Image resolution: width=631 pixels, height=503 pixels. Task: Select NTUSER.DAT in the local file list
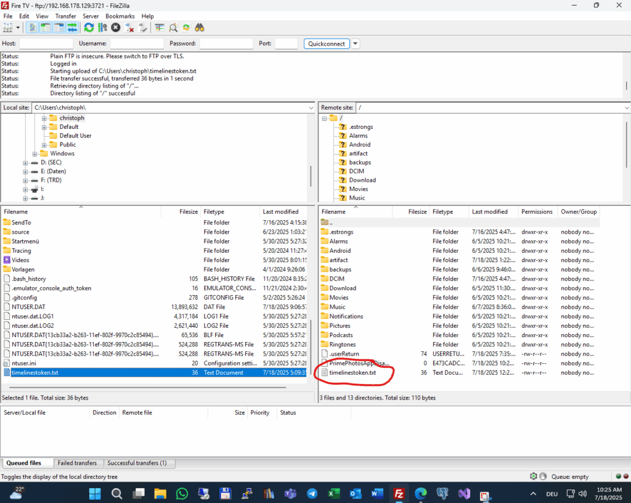[155, 307]
